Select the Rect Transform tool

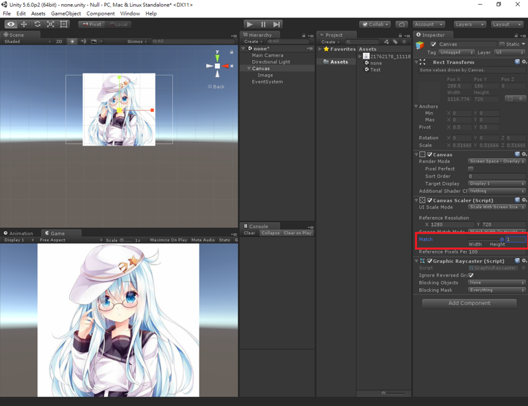point(63,24)
